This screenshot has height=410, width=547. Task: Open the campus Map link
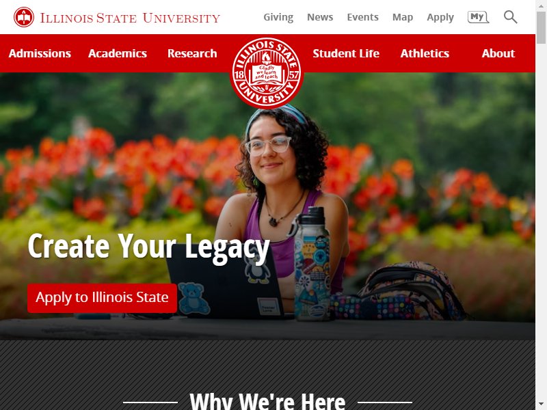[x=403, y=17]
